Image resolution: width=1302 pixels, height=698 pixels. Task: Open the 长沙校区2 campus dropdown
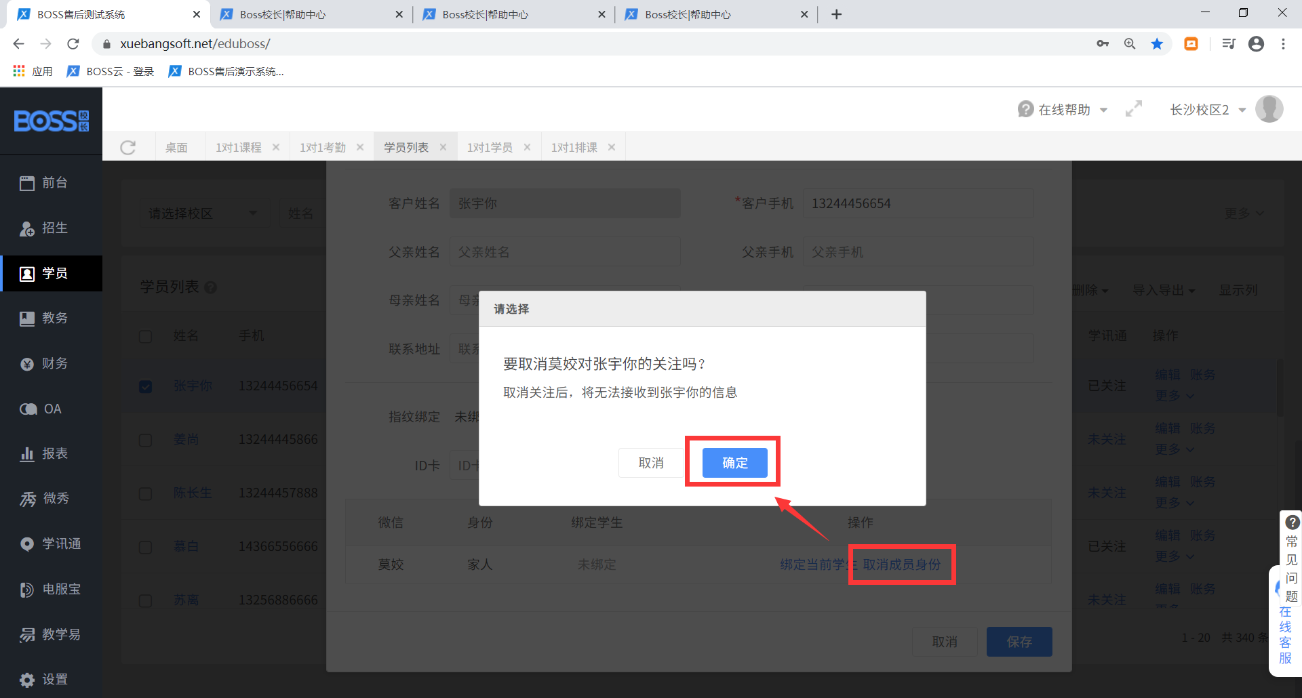point(1208,110)
